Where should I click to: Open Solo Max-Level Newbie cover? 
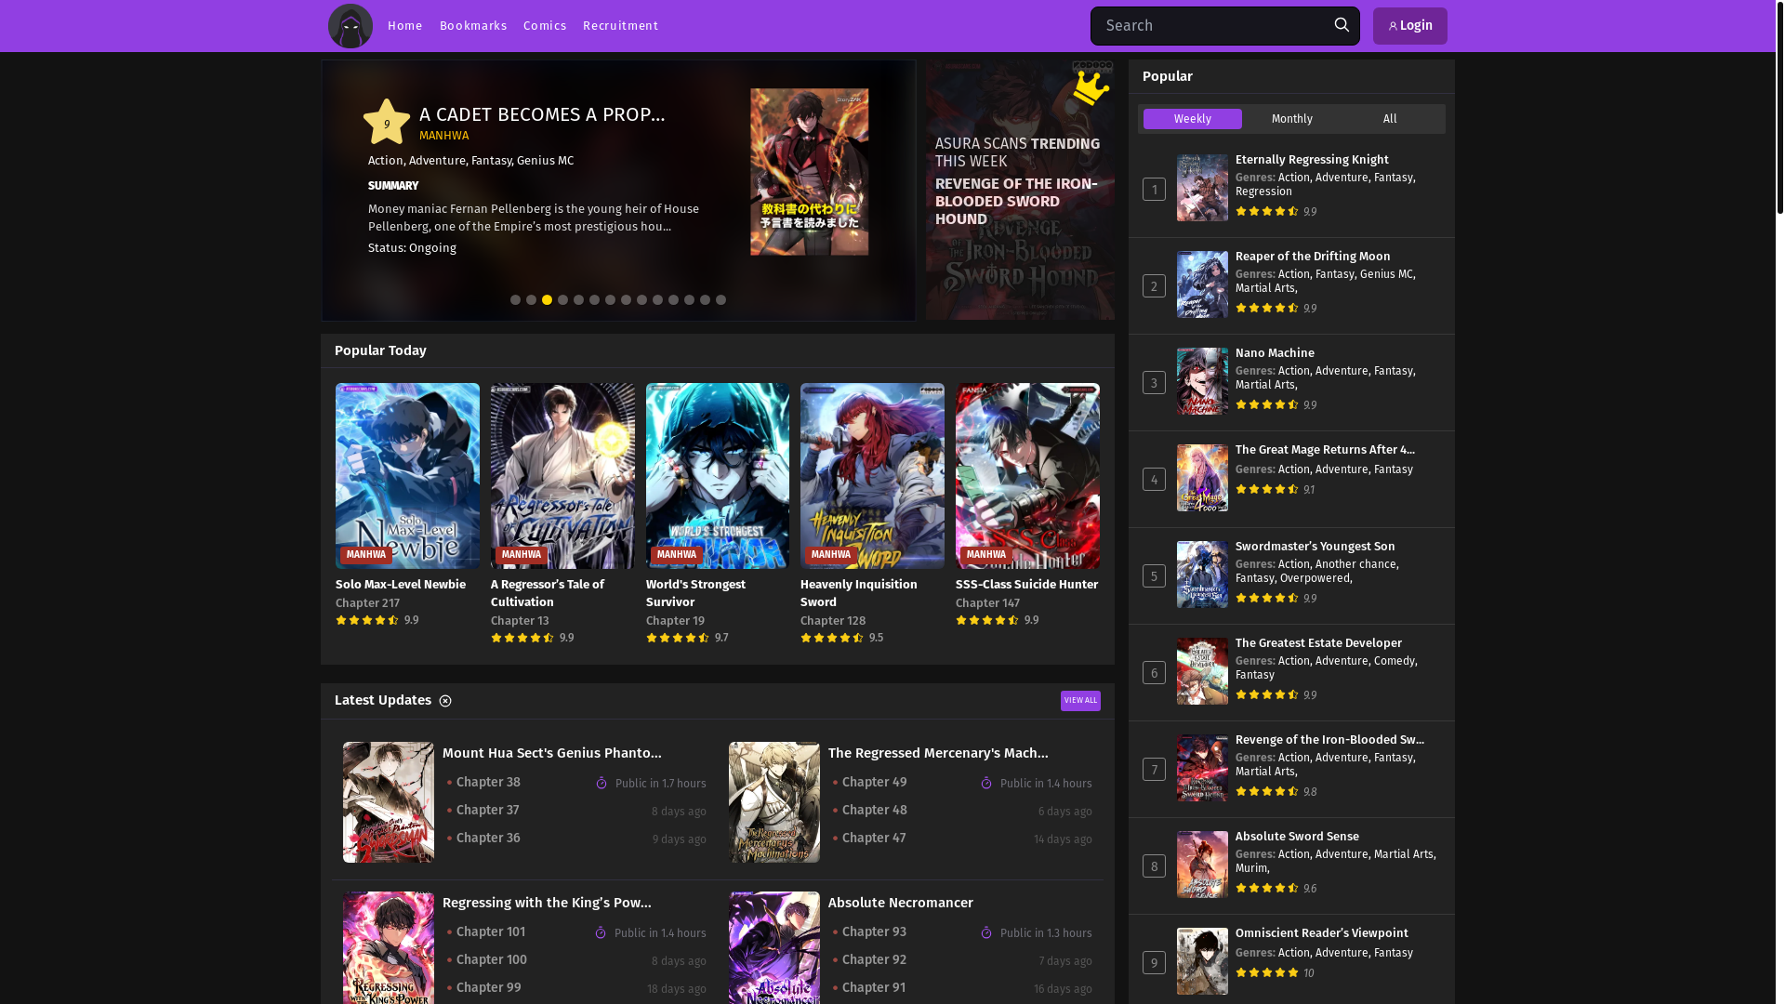pos(407,476)
